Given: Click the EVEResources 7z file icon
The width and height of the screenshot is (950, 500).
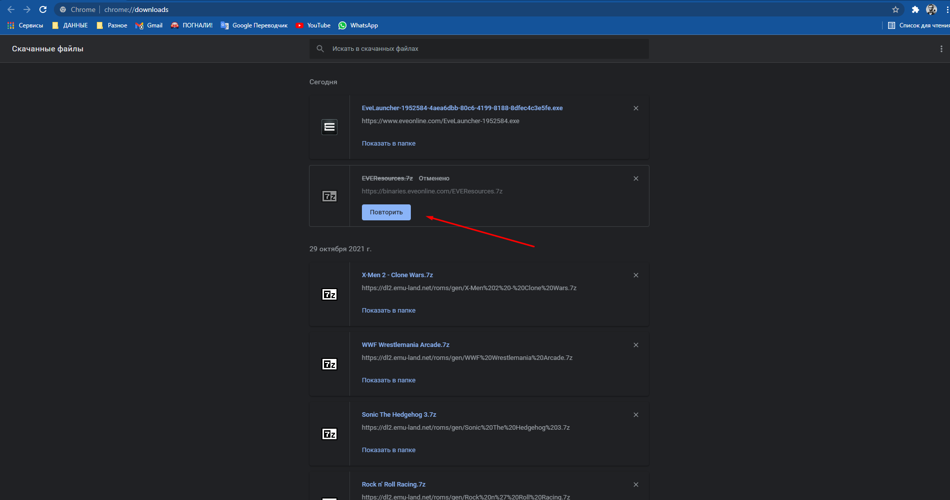Looking at the screenshot, I should point(329,196).
